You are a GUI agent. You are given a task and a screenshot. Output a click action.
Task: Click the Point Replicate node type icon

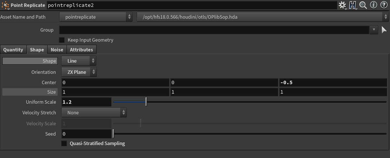[x=5, y=5]
